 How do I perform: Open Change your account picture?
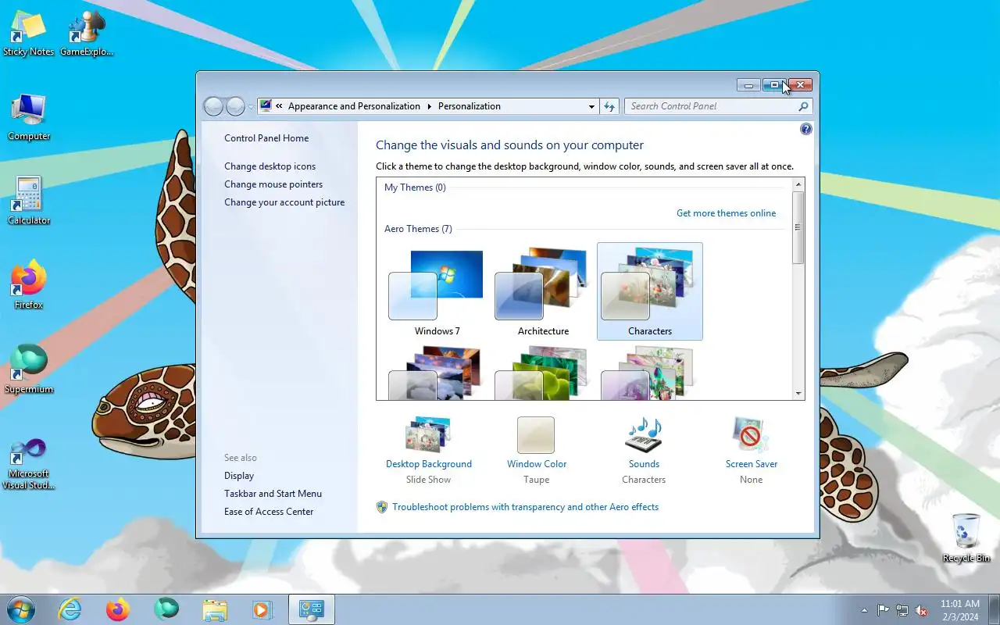(284, 202)
